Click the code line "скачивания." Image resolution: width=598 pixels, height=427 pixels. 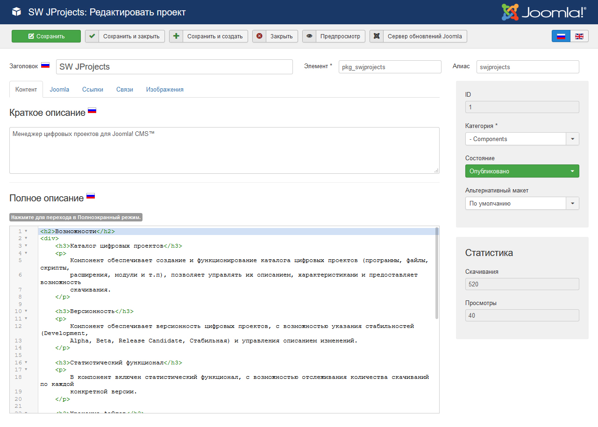[91, 290]
